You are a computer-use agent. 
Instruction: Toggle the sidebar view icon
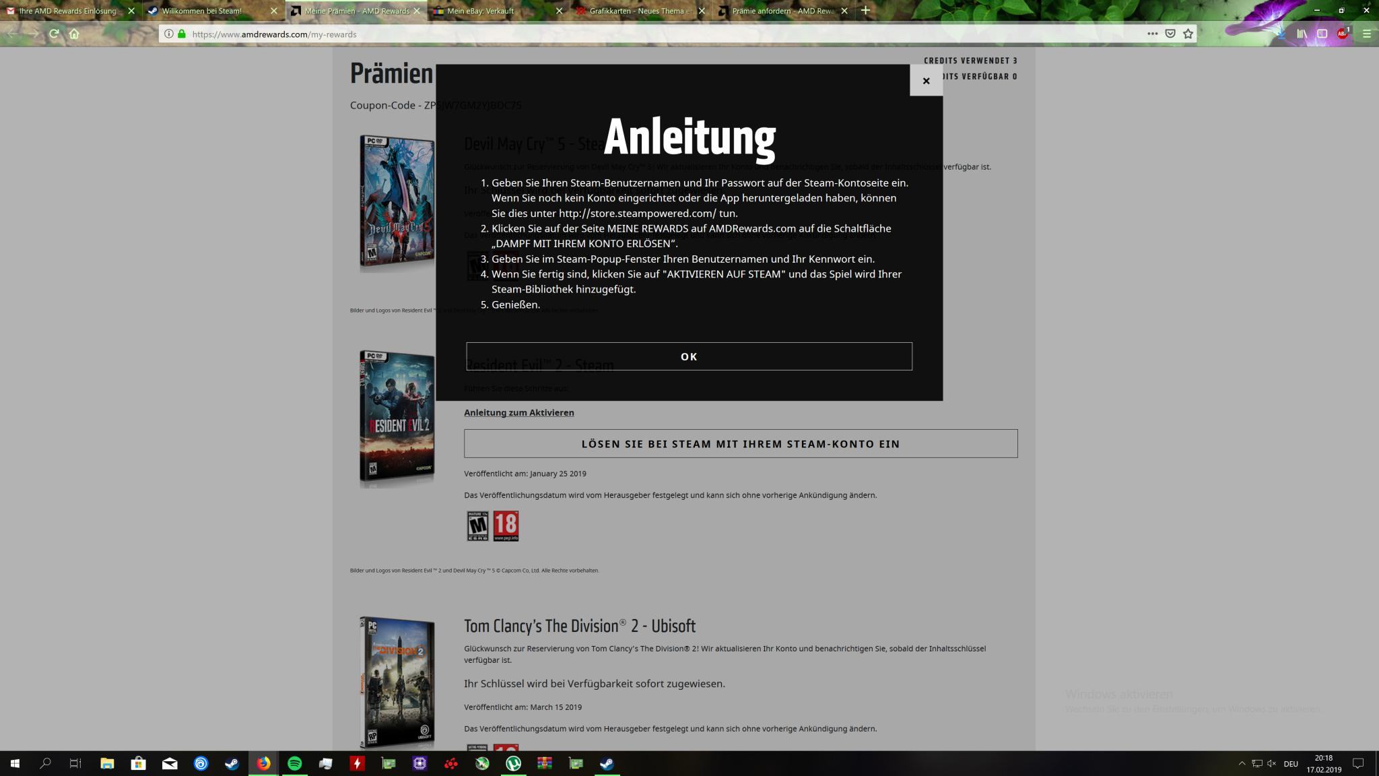click(1322, 34)
